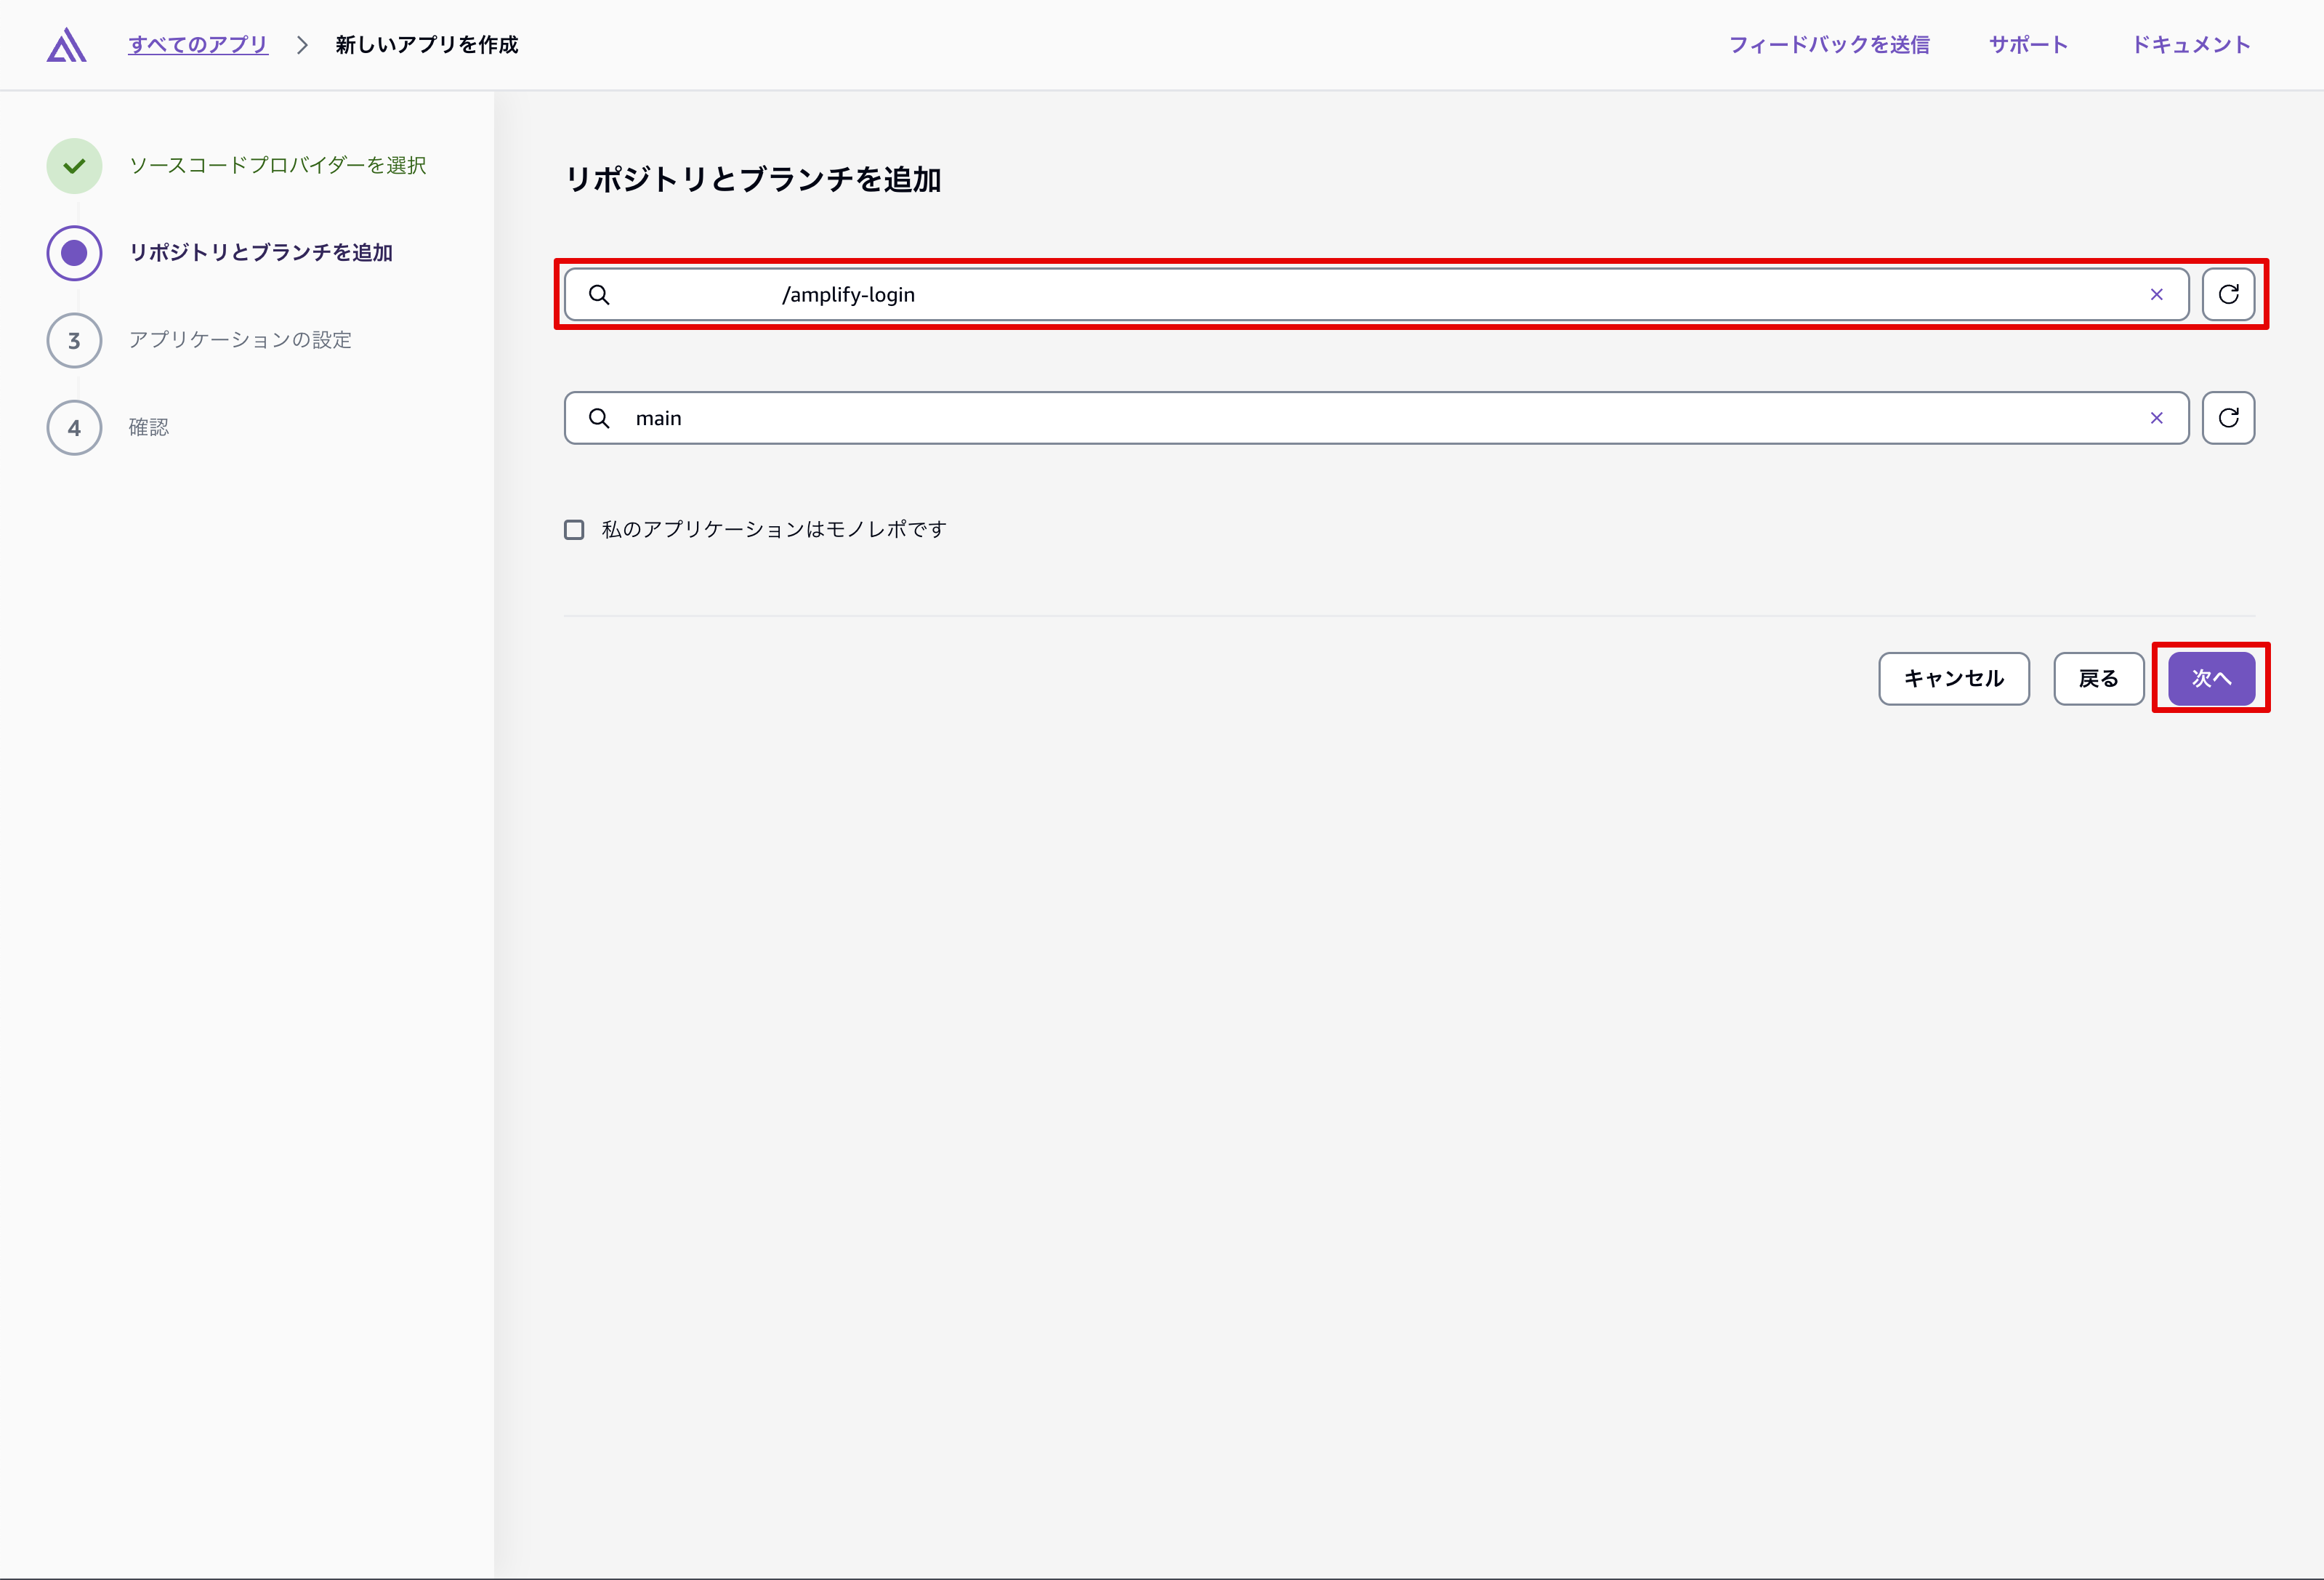The width and height of the screenshot is (2324, 1580).
Task: Click the breadcrumb chevron separator
Action: [x=302, y=45]
